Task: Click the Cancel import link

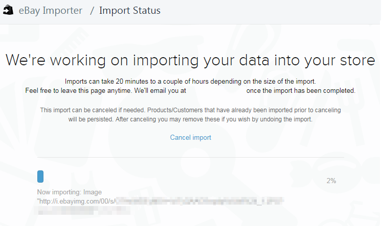Action: 190,137
